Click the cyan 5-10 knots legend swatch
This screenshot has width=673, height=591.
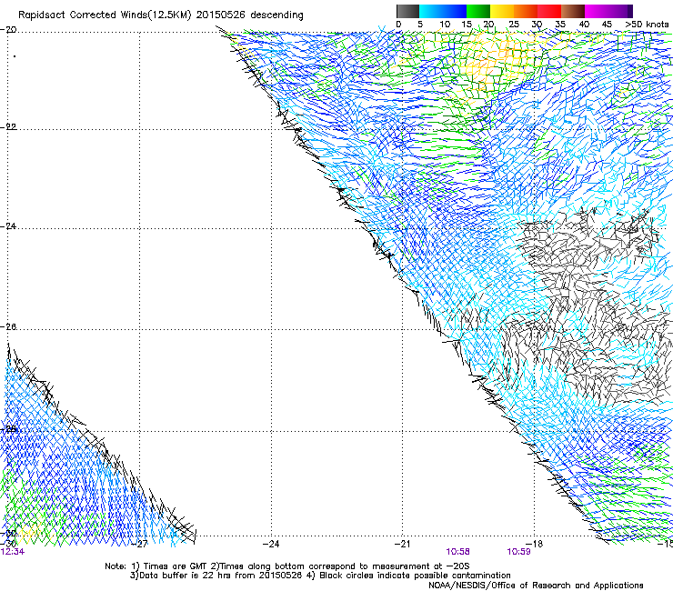pos(431,11)
